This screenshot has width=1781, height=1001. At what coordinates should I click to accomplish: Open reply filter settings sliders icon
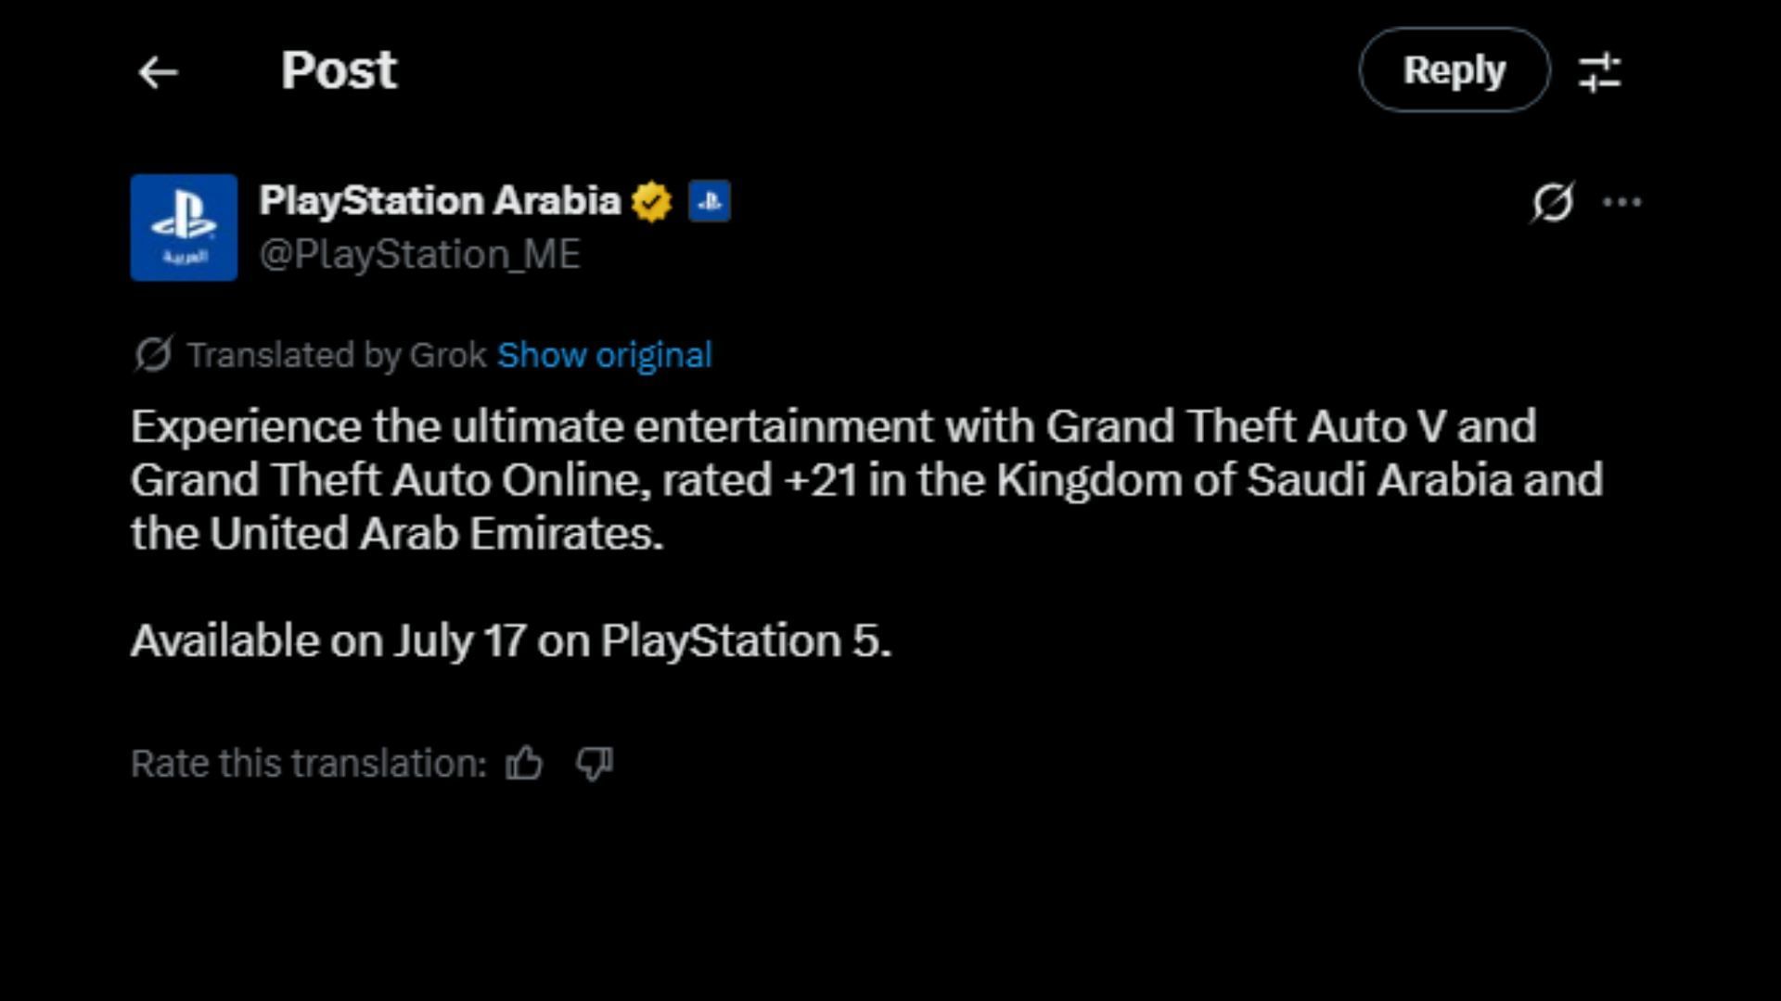pos(1599,72)
